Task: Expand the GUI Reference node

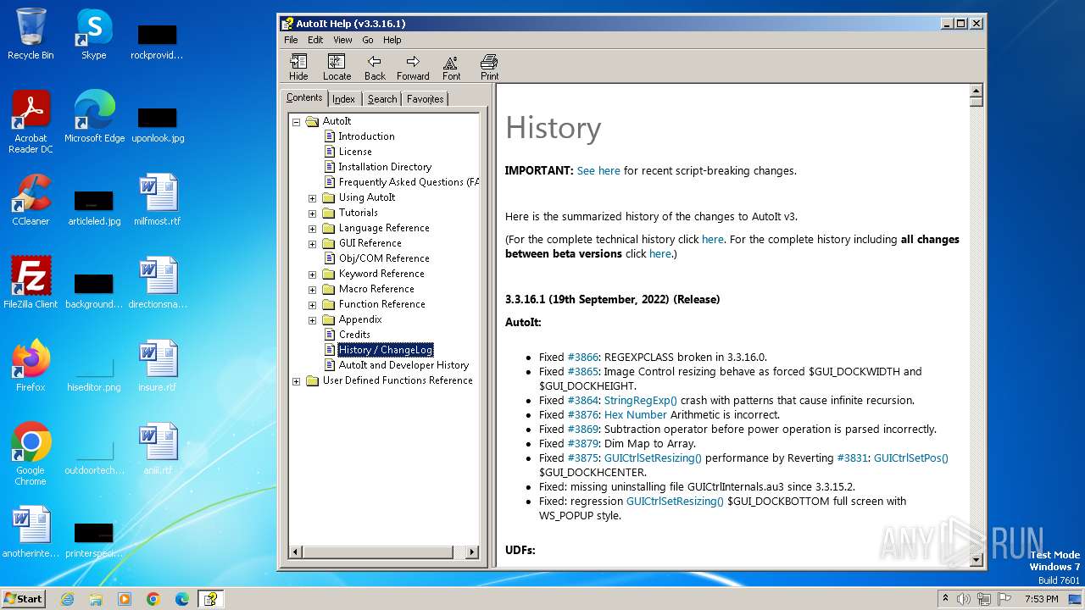Action: point(312,244)
